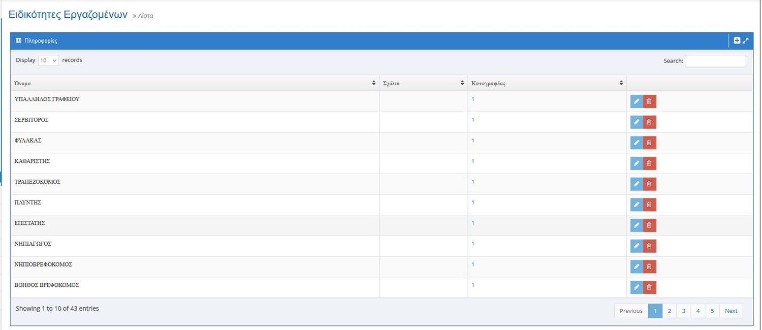Image resolution: width=762 pixels, height=330 pixels.
Task: Go to Next page
Action: click(731, 311)
